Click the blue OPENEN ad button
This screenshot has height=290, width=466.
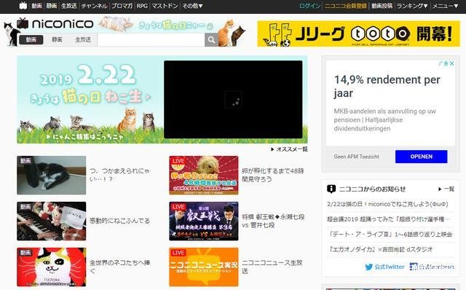click(x=421, y=157)
